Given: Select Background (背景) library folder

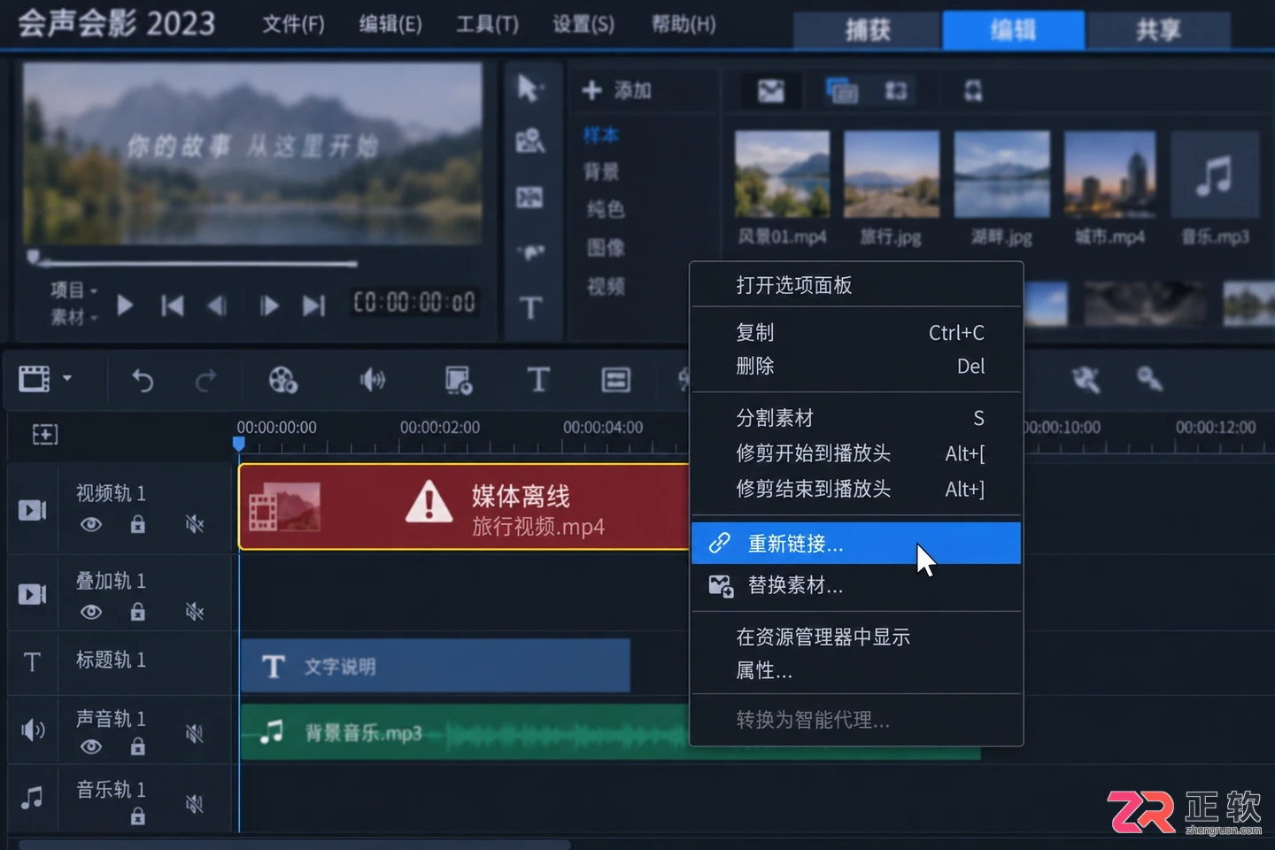Looking at the screenshot, I should 601,172.
